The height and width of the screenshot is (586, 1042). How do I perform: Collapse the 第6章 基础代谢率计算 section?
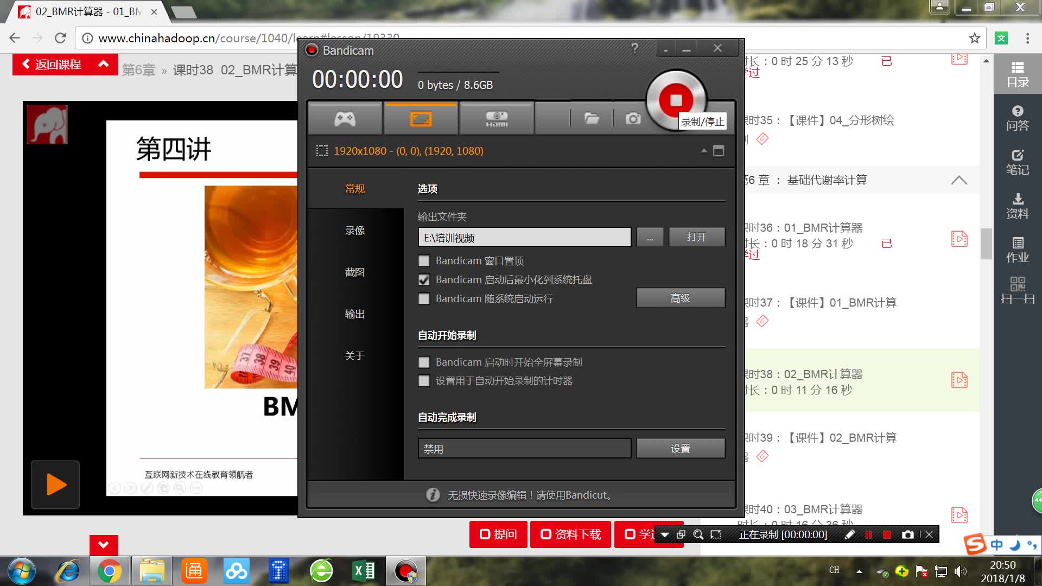pos(959,180)
